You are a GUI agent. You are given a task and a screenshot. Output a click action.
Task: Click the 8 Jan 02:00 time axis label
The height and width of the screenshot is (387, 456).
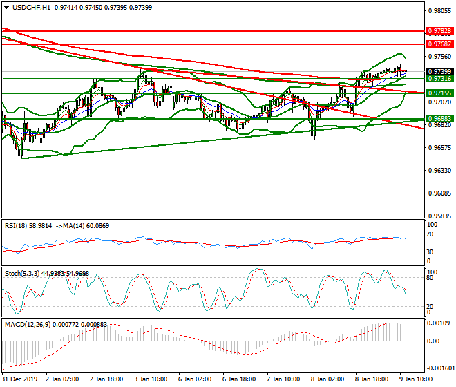coord(327,379)
